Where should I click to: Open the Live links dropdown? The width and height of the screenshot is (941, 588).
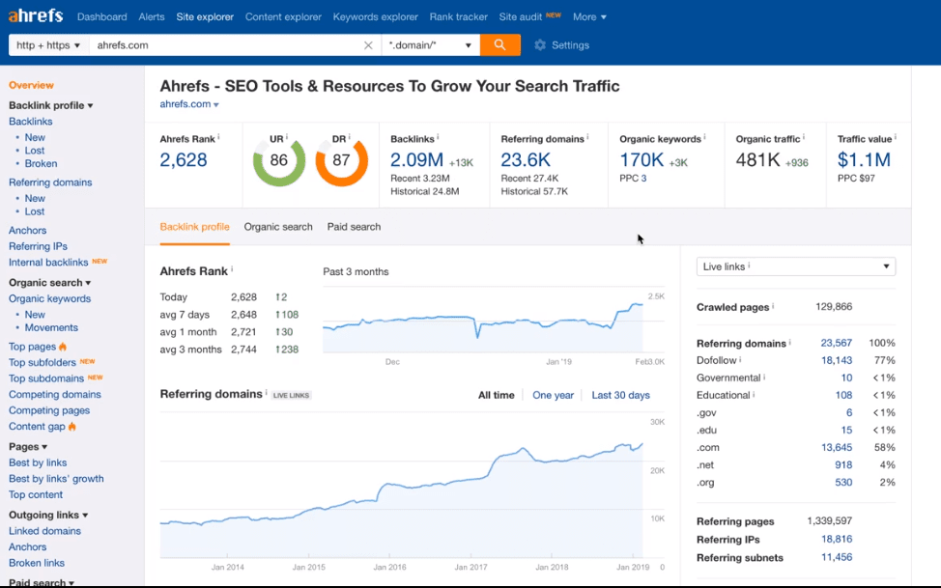pyautogui.click(x=796, y=266)
